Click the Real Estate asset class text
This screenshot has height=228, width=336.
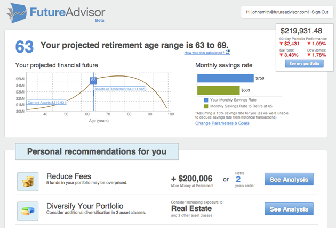coord(191,208)
